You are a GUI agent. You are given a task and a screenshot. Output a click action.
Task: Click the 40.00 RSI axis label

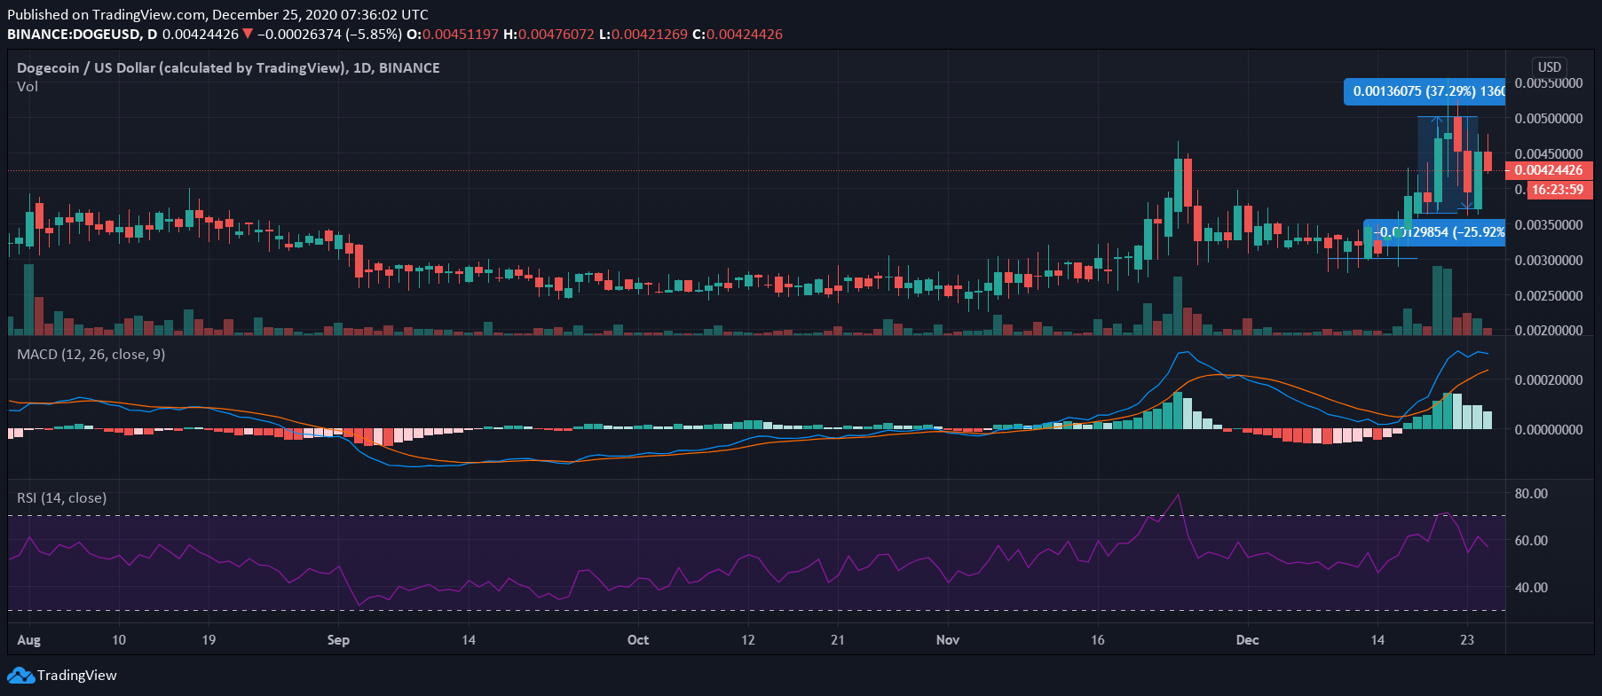tap(1531, 587)
